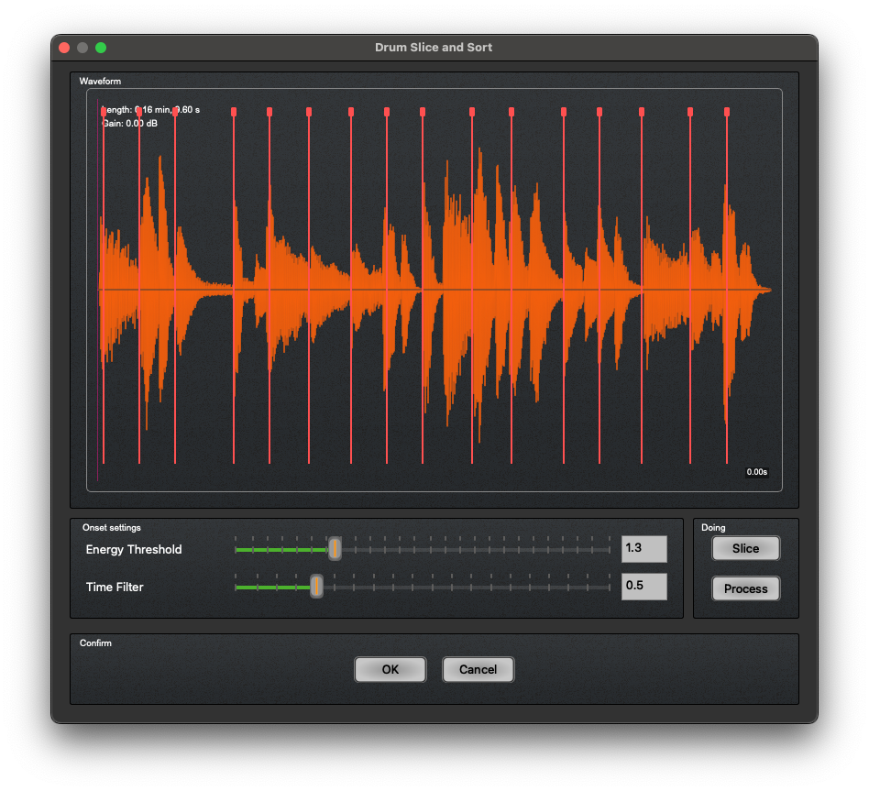Click the right end of the Energy Threshold track
The height and width of the screenshot is (791, 869).
(x=608, y=550)
